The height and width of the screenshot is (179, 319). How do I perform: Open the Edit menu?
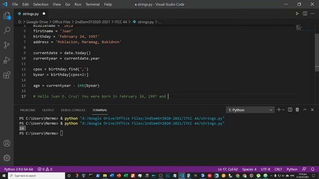[x=25, y=4]
